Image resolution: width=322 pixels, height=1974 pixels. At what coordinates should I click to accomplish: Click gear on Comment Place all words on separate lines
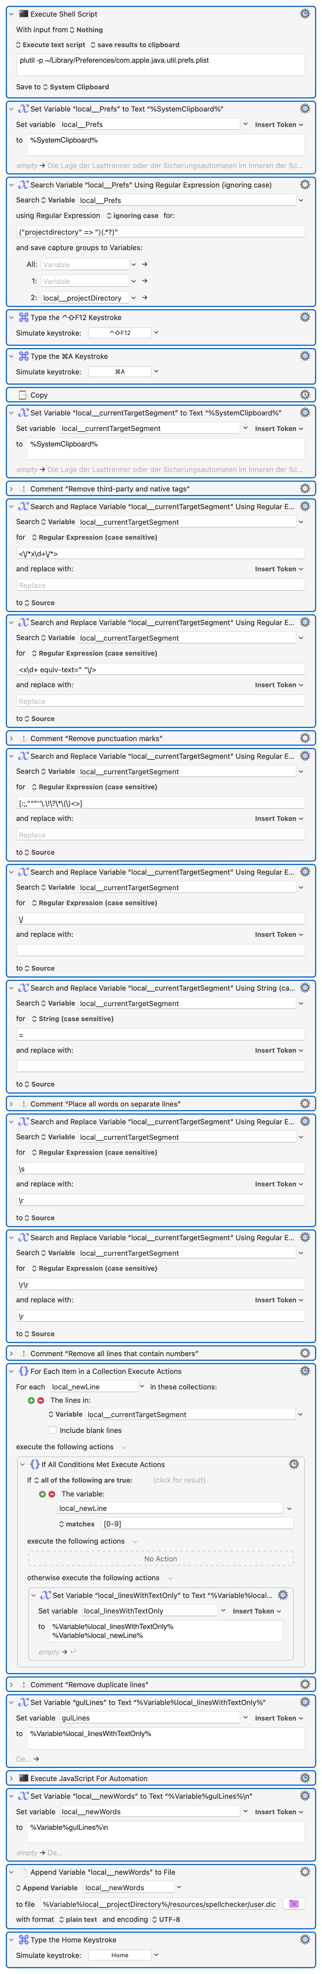click(x=305, y=1103)
